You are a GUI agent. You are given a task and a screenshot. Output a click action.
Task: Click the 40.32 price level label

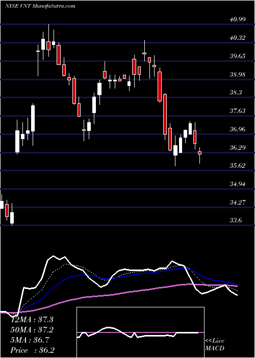pyautogui.click(x=237, y=38)
